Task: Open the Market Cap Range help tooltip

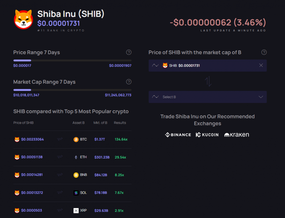Action: coord(129,82)
